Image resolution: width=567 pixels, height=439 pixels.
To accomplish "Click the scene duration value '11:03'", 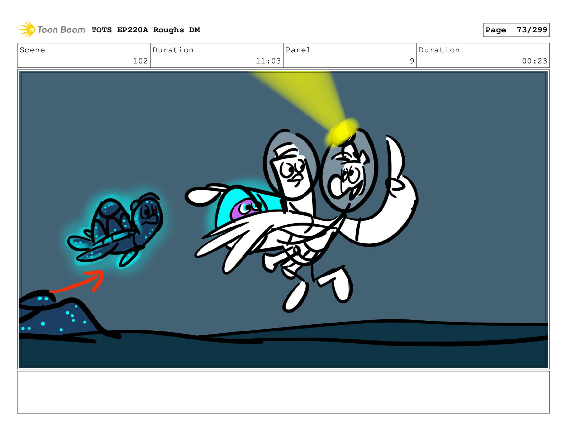I will point(268,61).
